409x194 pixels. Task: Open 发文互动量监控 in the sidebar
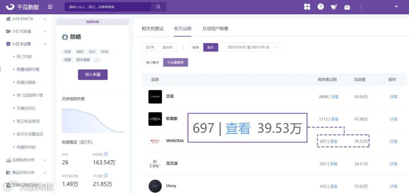30,134
